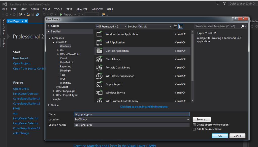The width and height of the screenshot is (258, 147).
Task: Click the Visual Studio logo icon
Action: click(x=5, y=4)
